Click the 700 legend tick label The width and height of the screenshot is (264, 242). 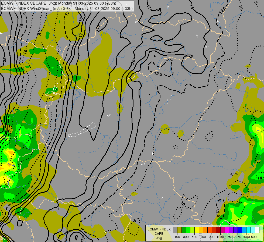[203, 237]
